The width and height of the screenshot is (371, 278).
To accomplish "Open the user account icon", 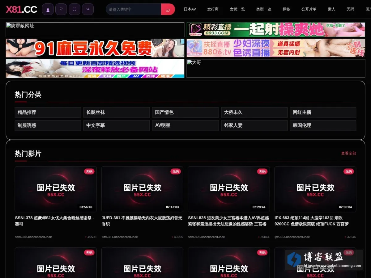I will click(x=48, y=9).
